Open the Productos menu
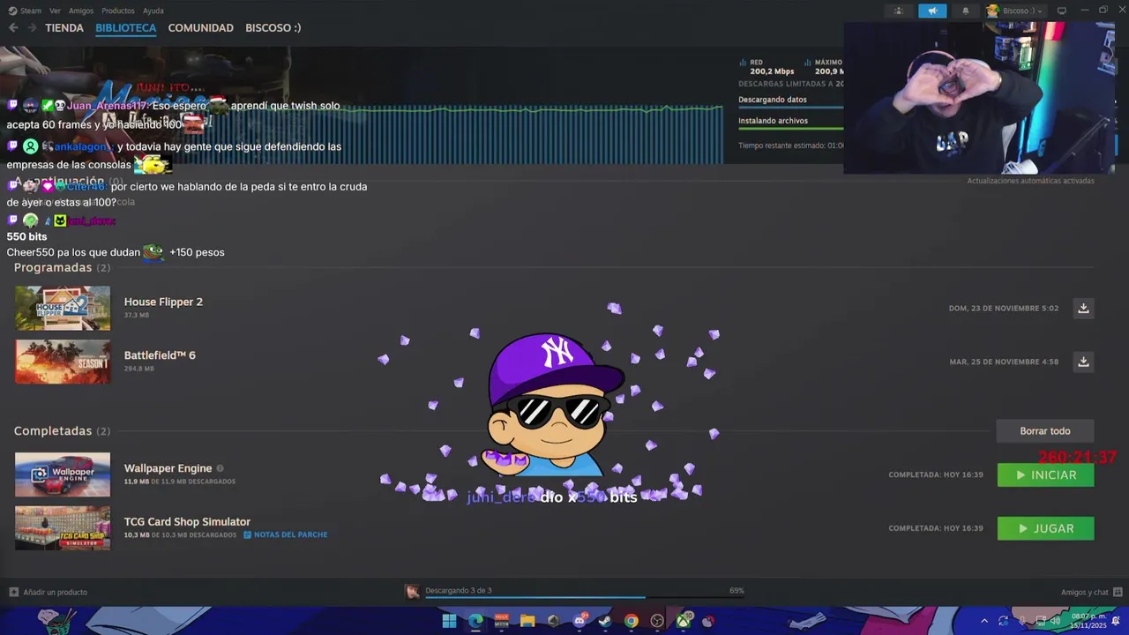 (118, 11)
